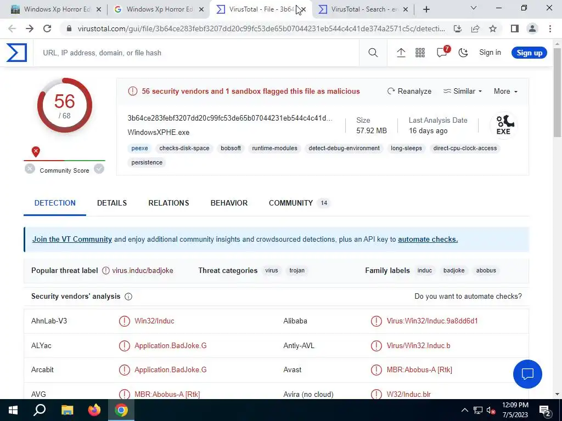Click the Sign up button
The image size is (562, 421).
(x=530, y=53)
